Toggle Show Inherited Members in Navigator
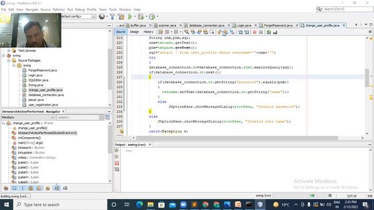Viewport: 374px width, 210px height. click(6, 188)
